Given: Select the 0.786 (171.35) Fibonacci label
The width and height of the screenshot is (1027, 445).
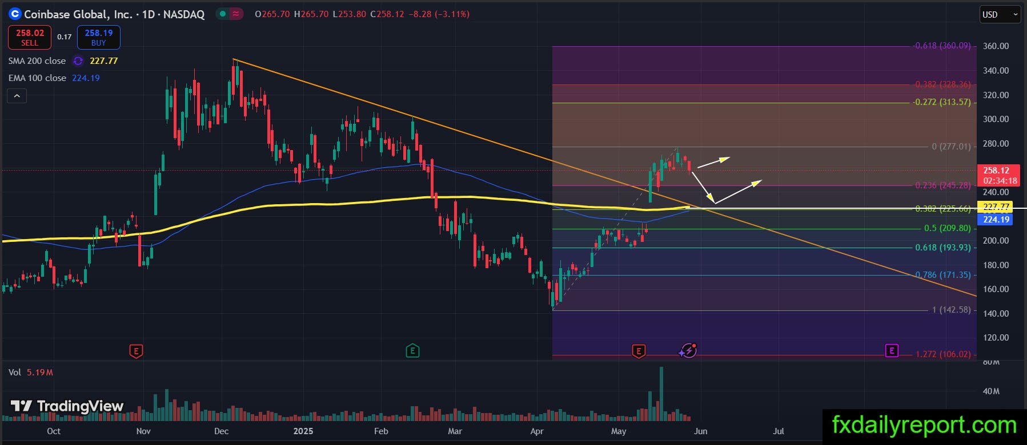Looking at the screenshot, I should pyautogui.click(x=943, y=275).
